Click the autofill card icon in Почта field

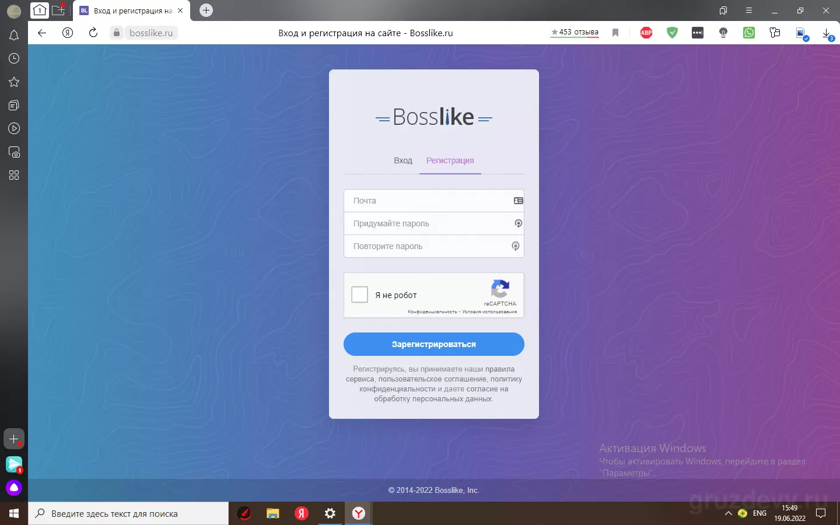[518, 201]
